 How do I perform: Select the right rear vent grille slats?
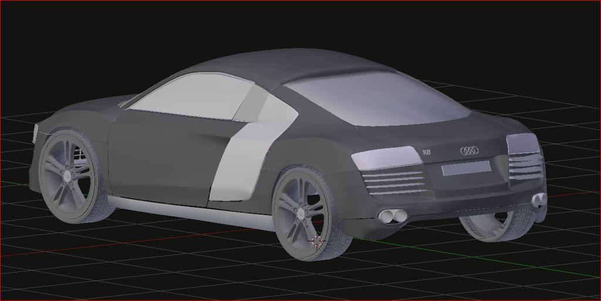click(526, 166)
